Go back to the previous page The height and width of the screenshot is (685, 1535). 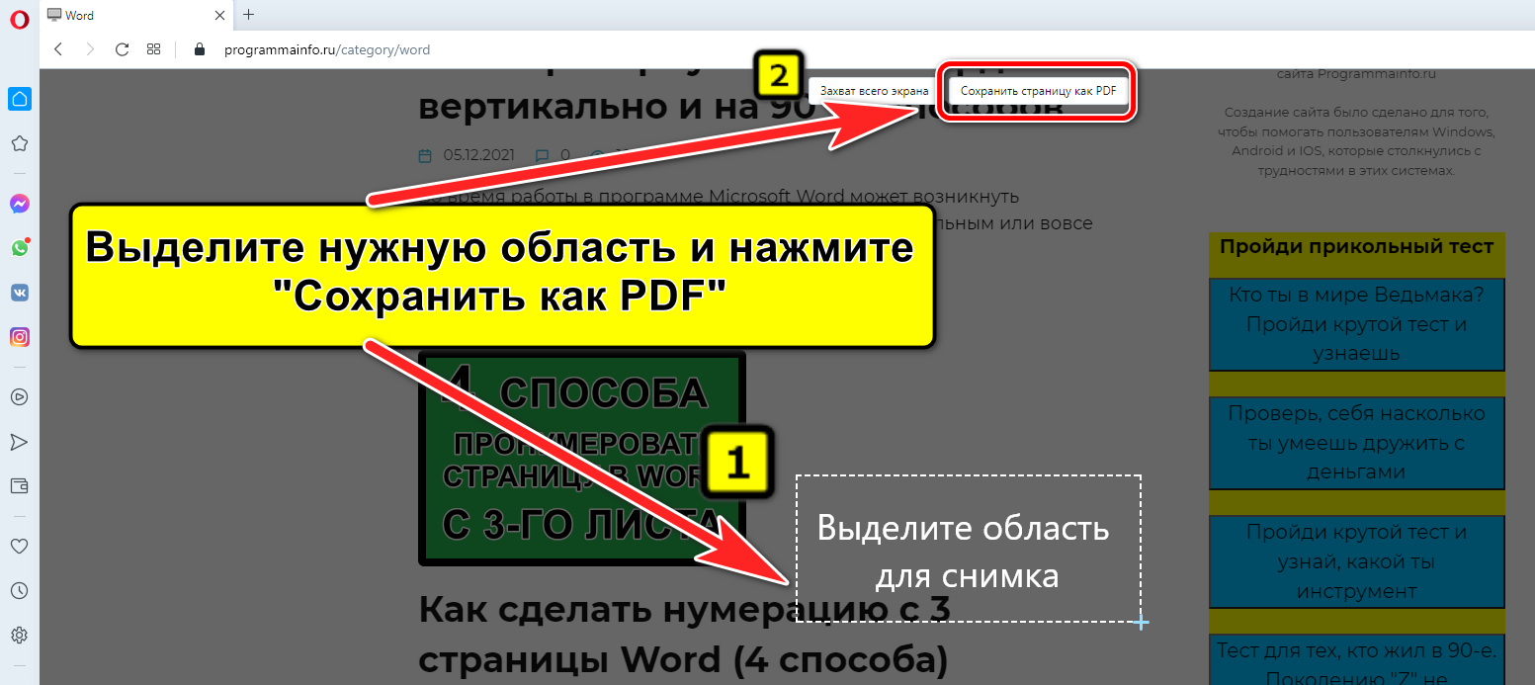(x=58, y=49)
